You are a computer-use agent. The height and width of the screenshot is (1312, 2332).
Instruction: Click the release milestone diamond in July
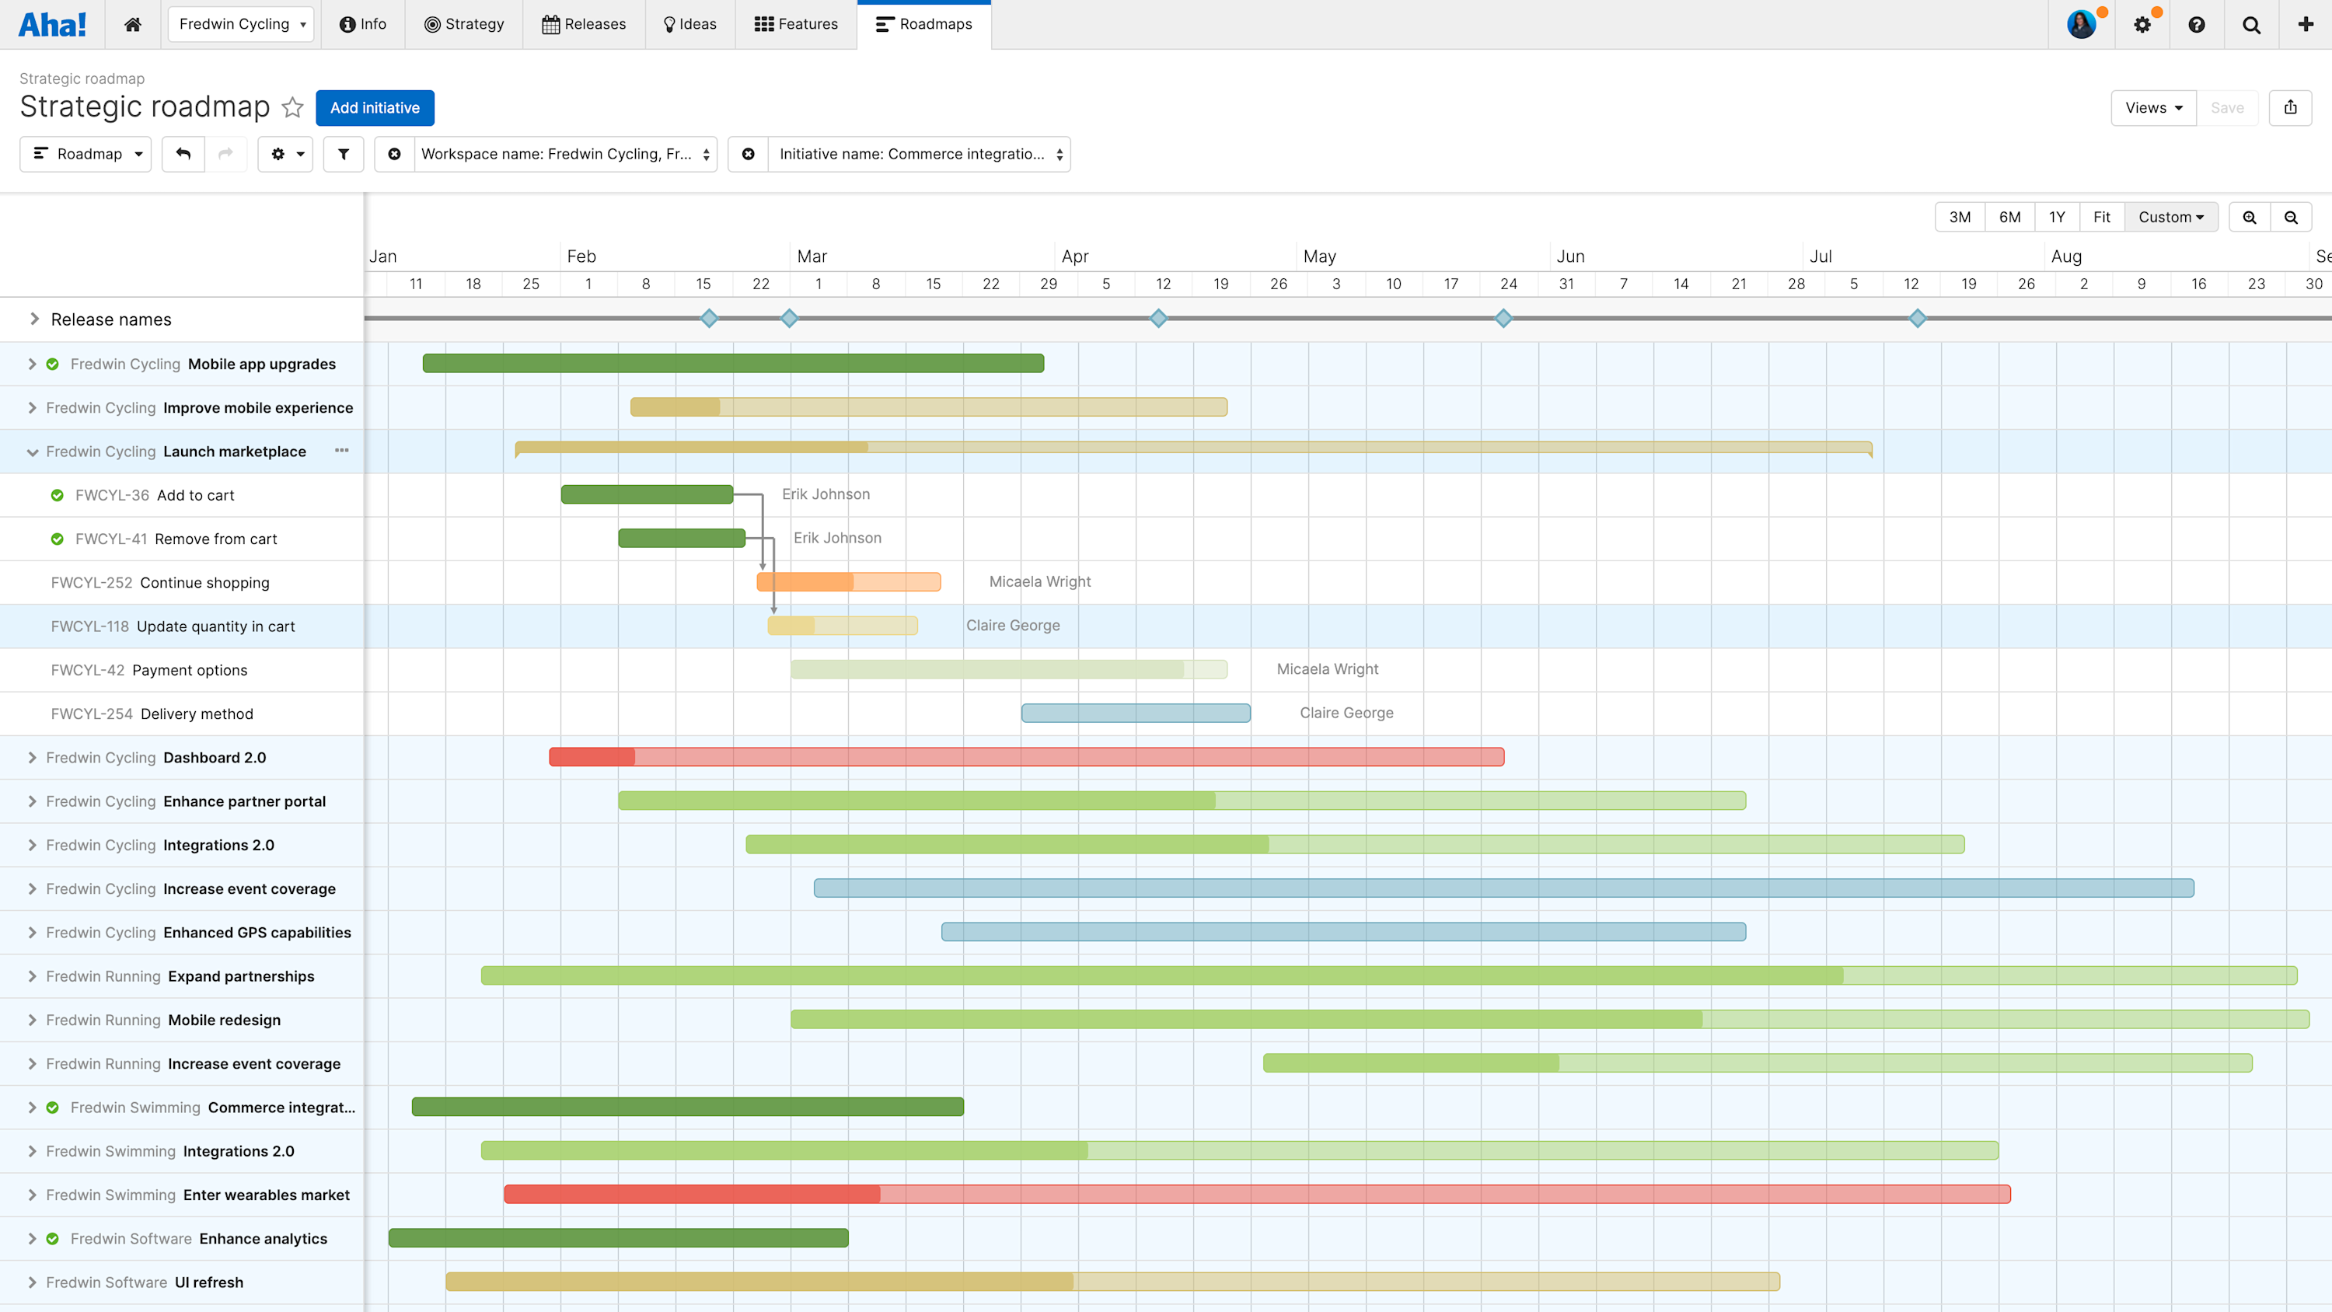pos(1918,318)
